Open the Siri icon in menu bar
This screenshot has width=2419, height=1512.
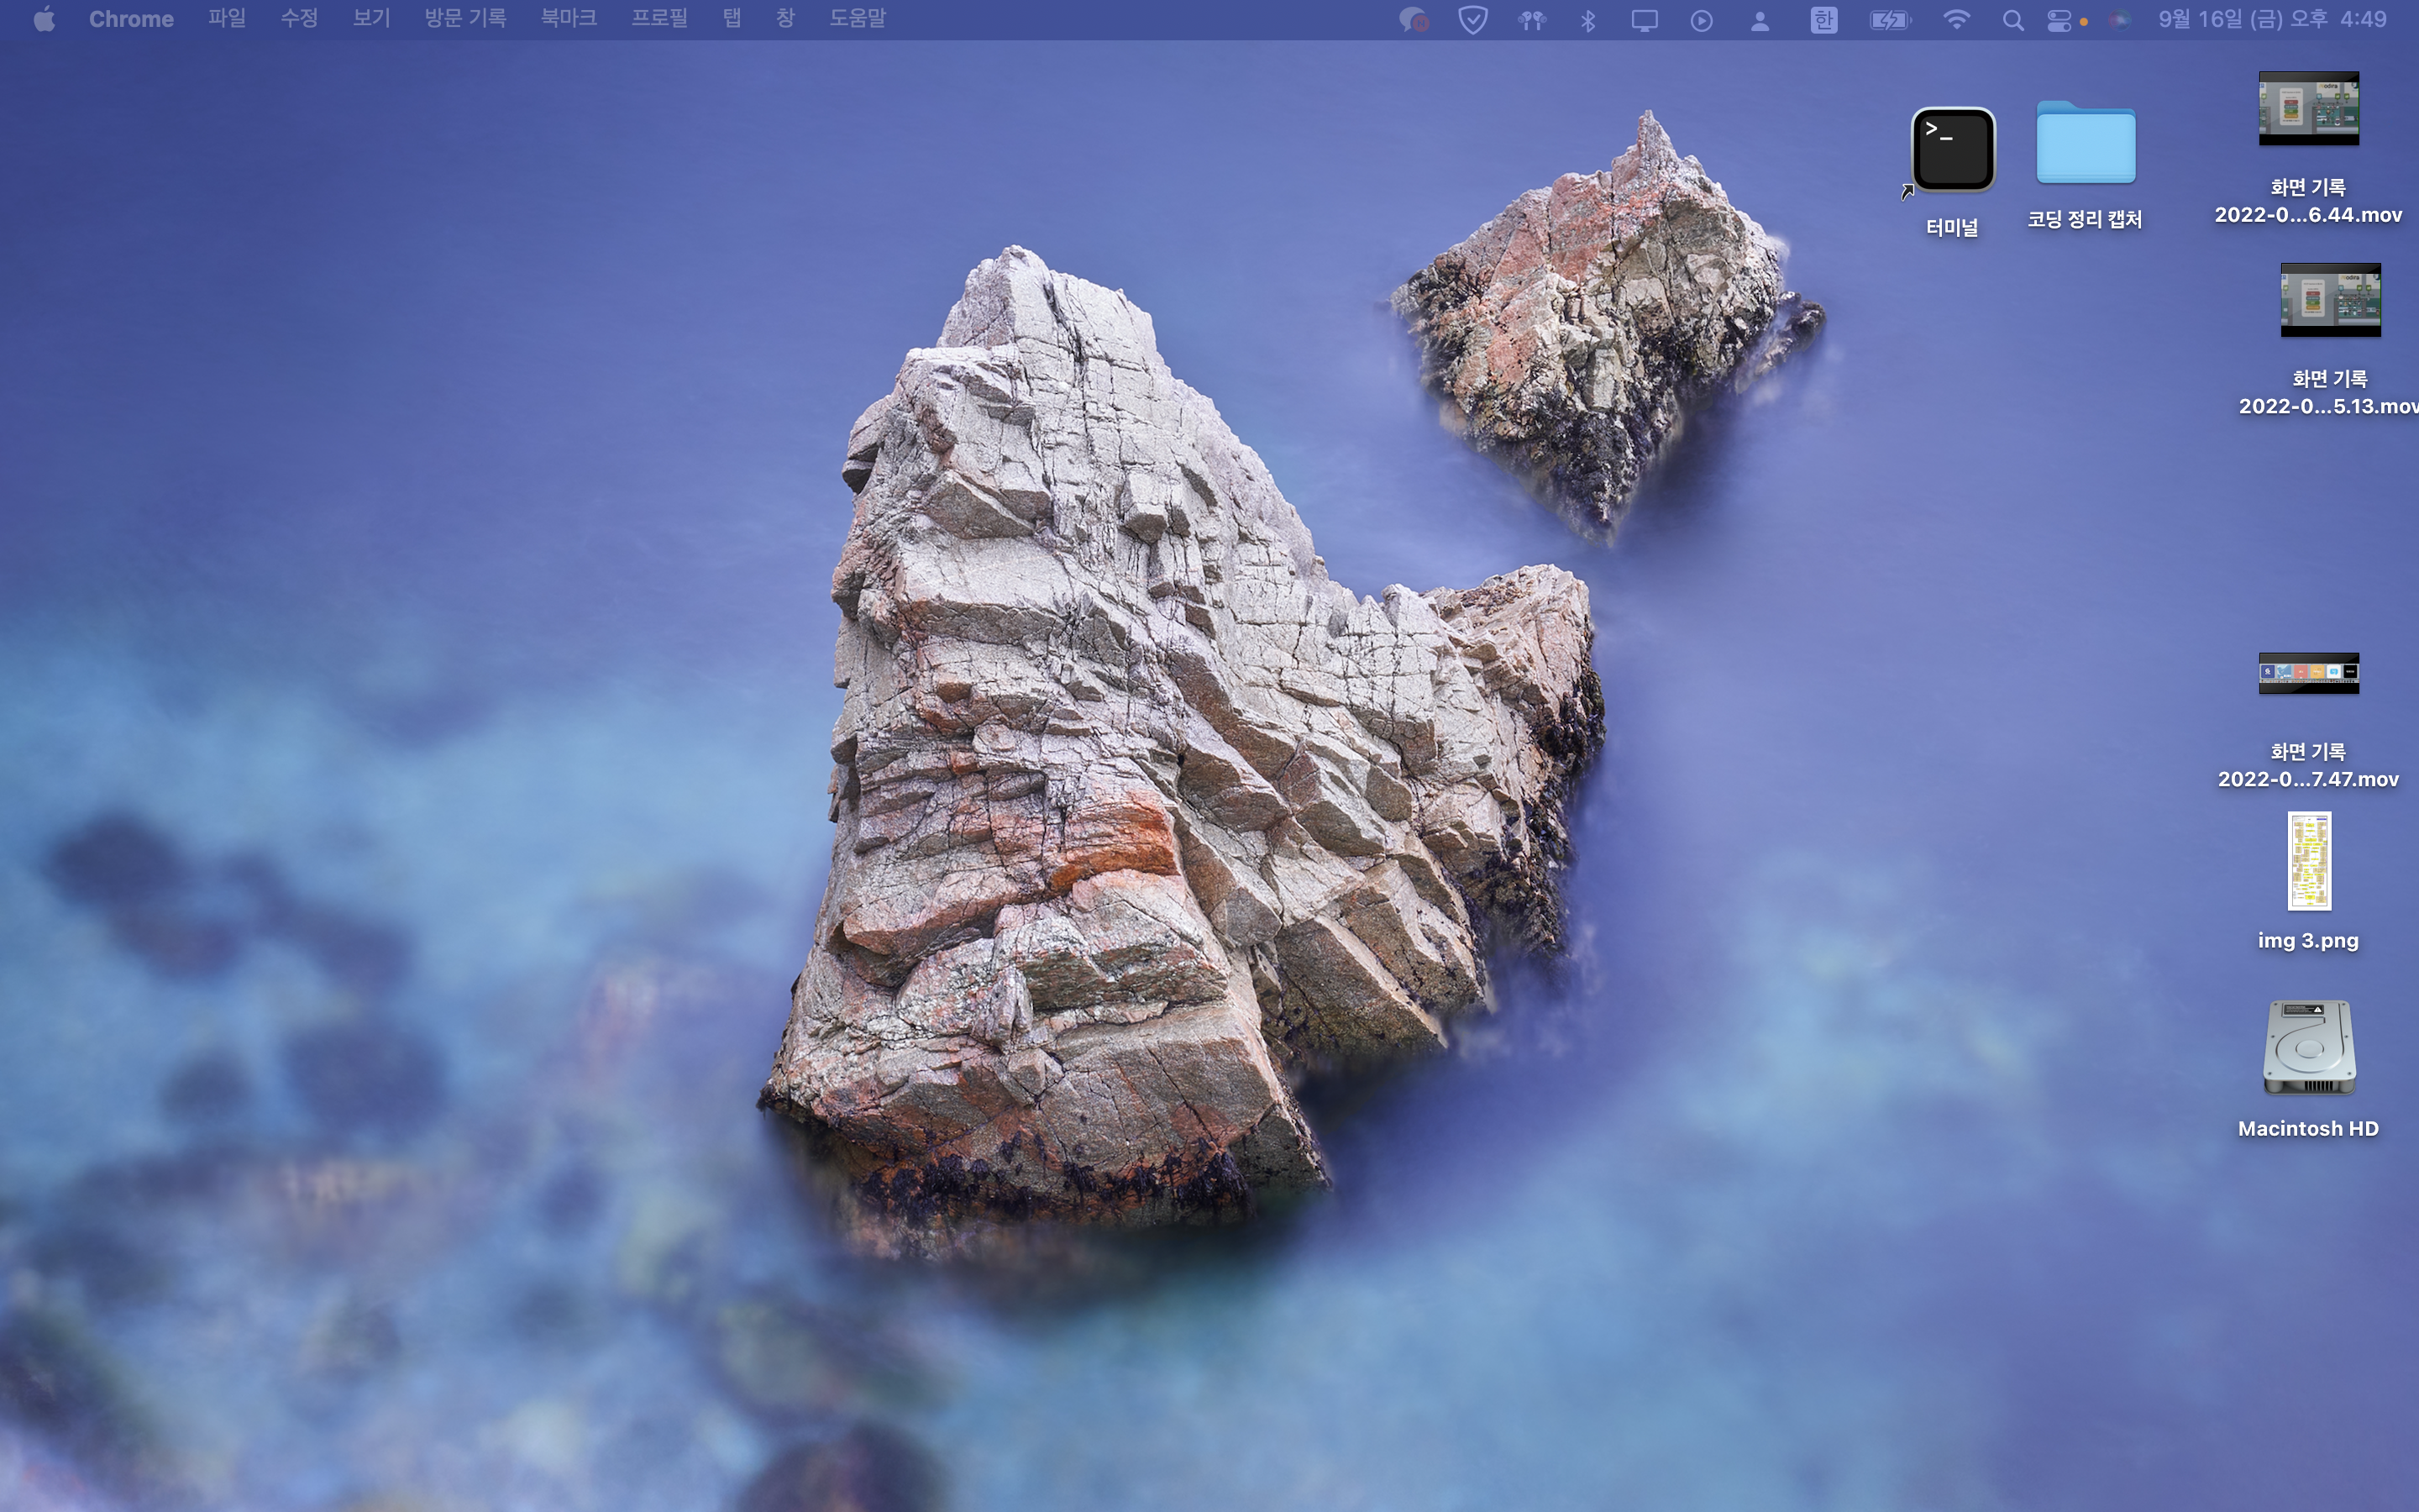pyautogui.click(x=2119, y=20)
